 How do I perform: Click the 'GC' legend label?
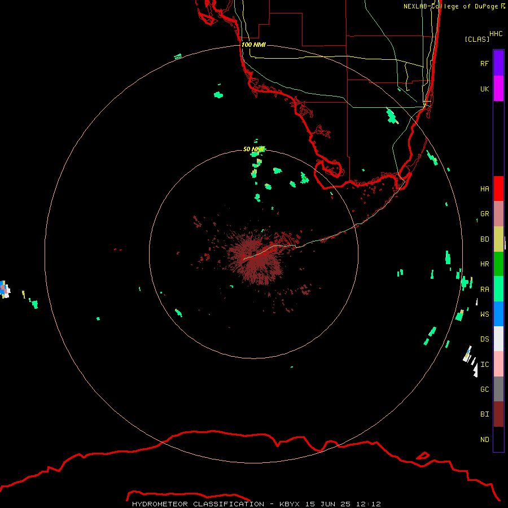click(x=484, y=389)
